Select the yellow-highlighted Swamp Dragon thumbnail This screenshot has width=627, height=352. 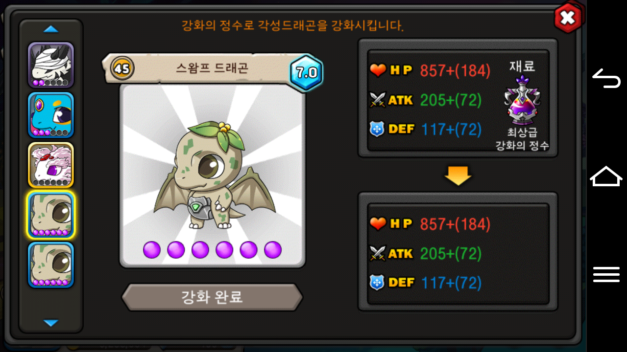(x=51, y=215)
